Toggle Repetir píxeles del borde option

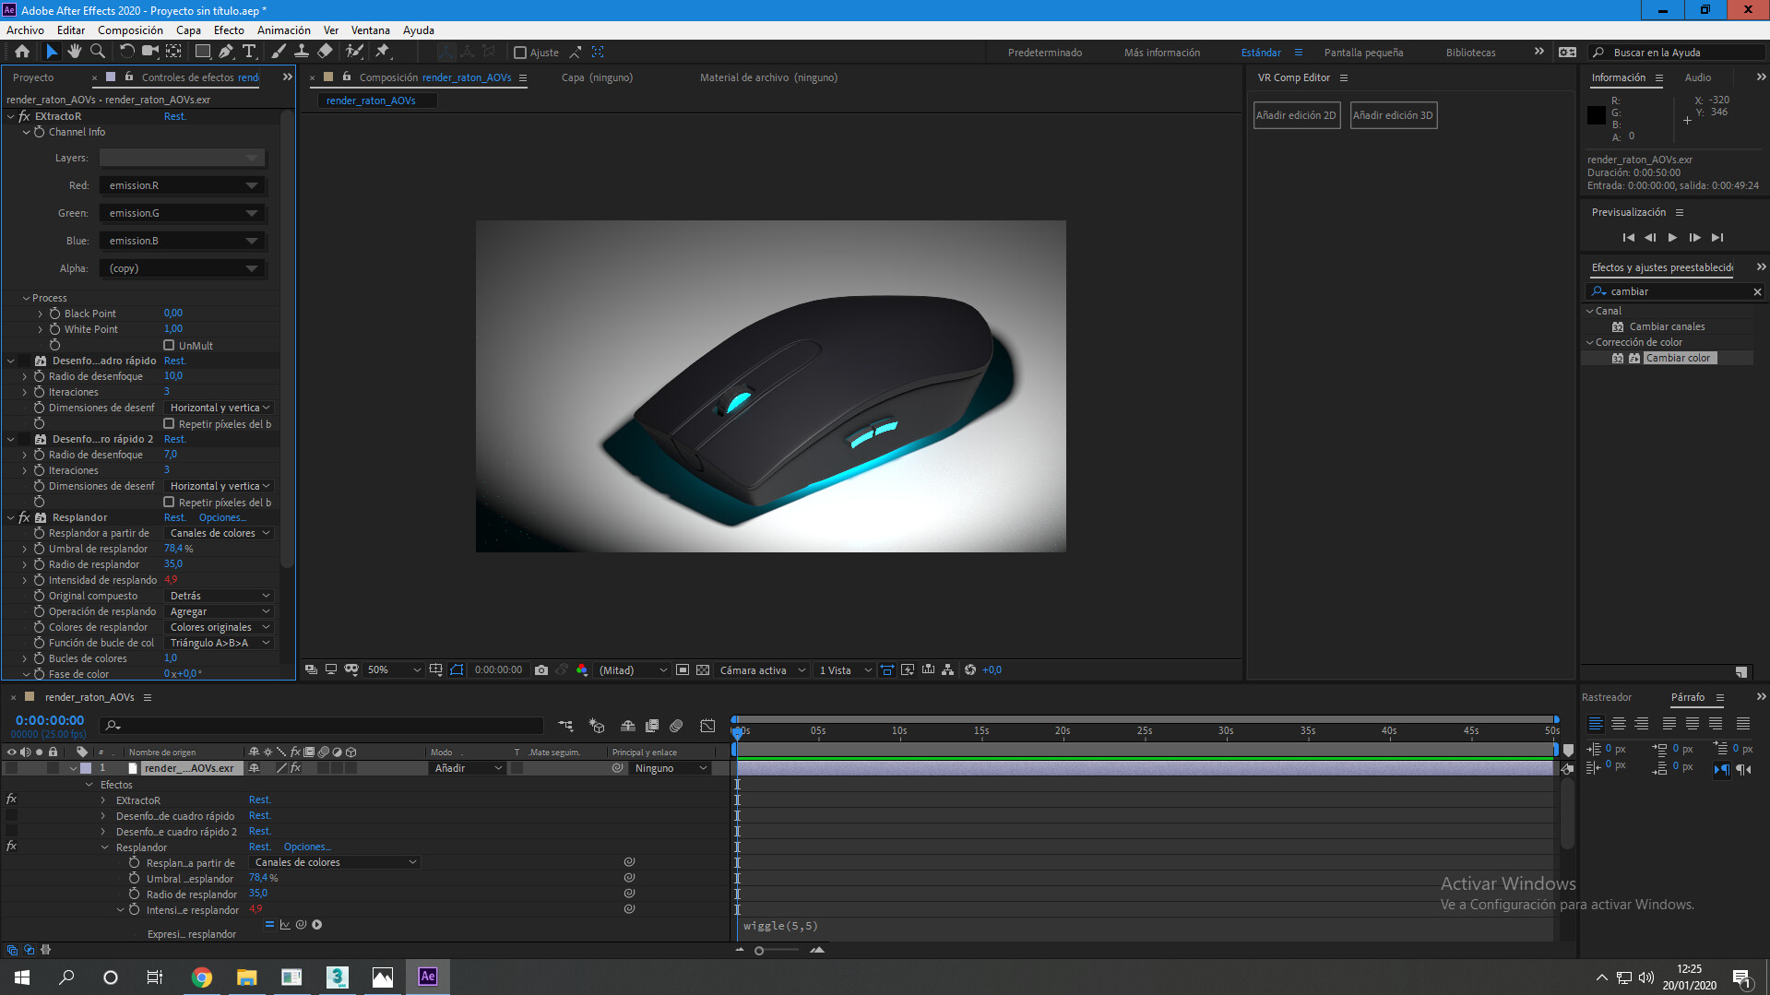pyautogui.click(x=170, y=423)
